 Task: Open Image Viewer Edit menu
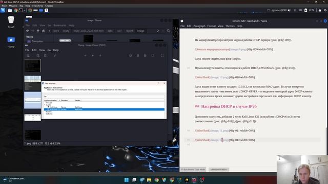click(x=34, y=50)
